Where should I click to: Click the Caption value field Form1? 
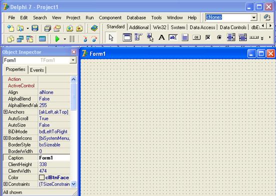pyautogui.click(x=54, y=158)
